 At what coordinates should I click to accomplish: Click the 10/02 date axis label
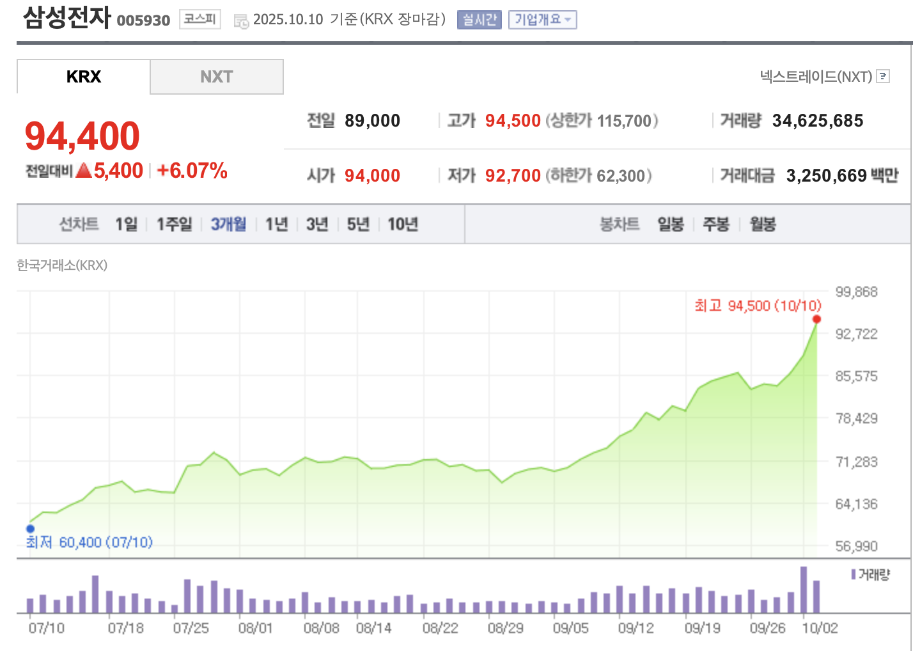[820, 628]
